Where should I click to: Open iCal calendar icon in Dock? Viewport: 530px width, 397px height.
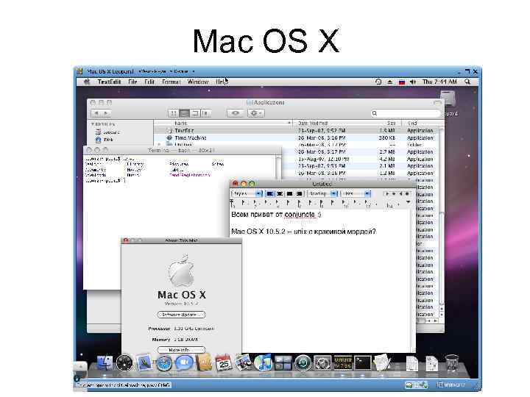pyautogui.click(x=224, y=363)
